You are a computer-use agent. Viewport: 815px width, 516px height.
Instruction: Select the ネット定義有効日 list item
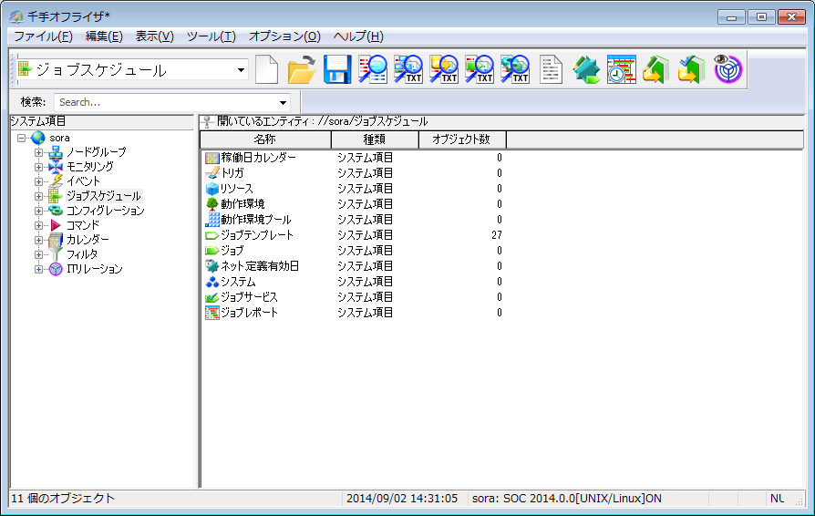coord(260,266)
